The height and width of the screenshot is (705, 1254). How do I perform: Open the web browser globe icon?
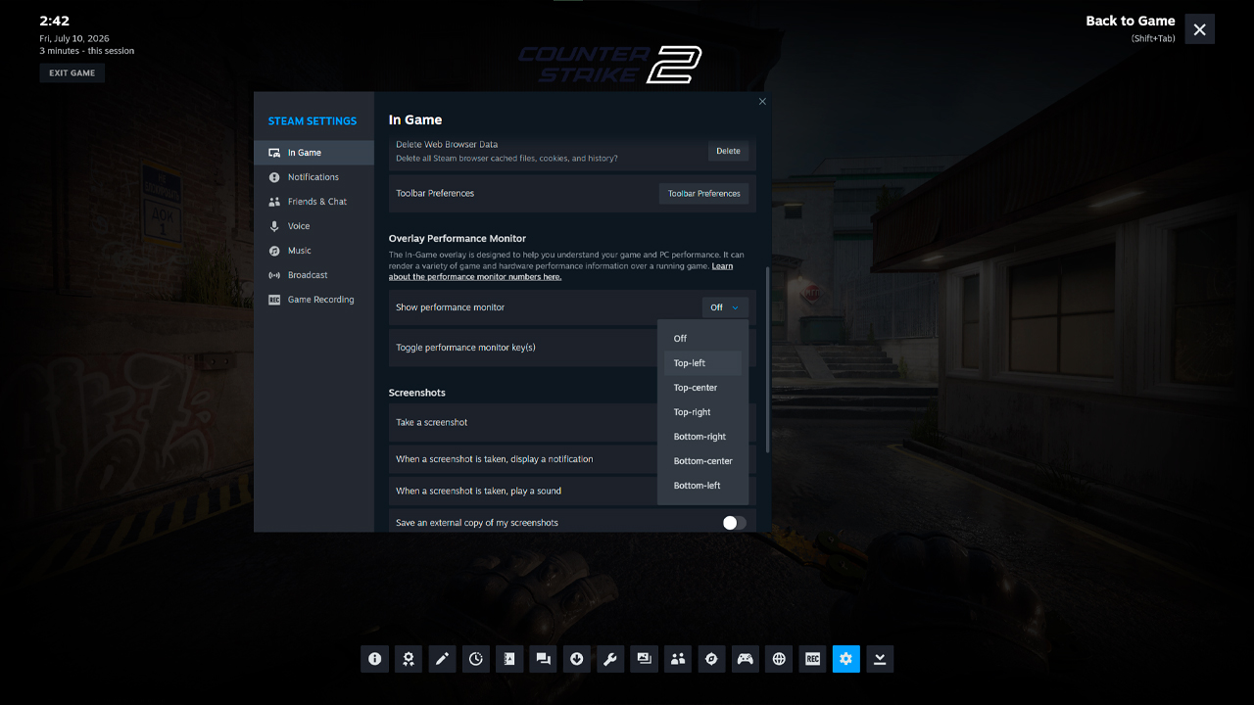click(x=779, y=659)
